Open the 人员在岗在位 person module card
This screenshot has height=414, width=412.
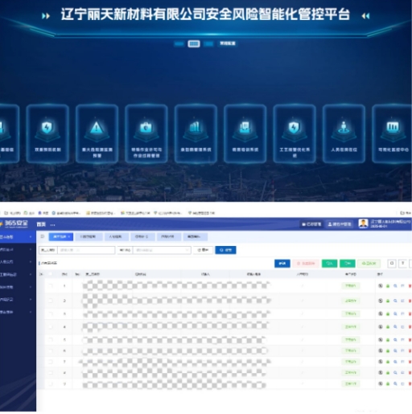pos(344,133)
